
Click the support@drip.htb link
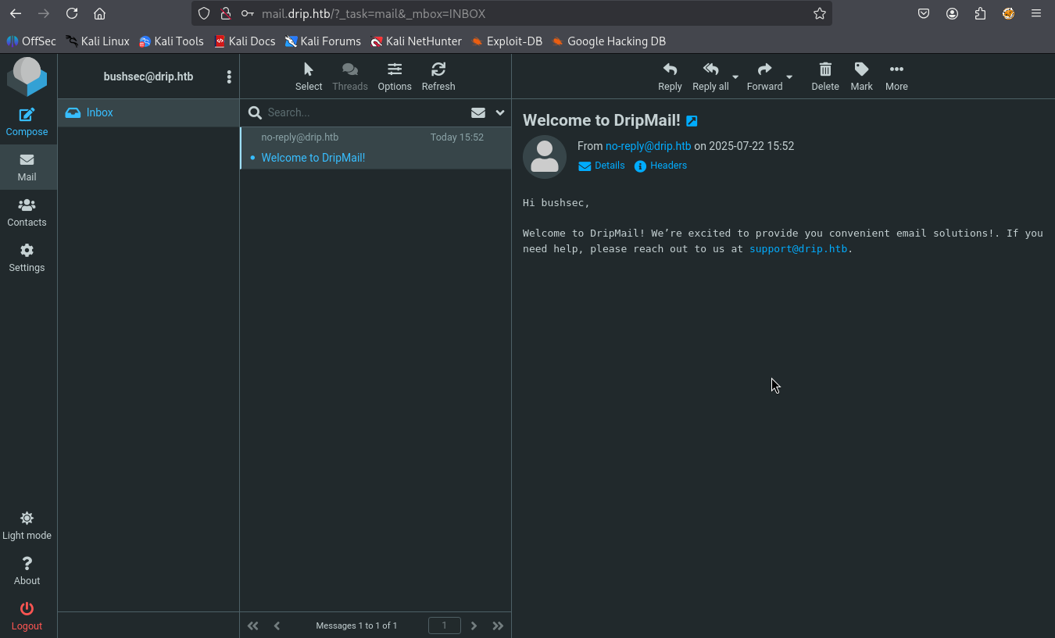tap(798, 249)
